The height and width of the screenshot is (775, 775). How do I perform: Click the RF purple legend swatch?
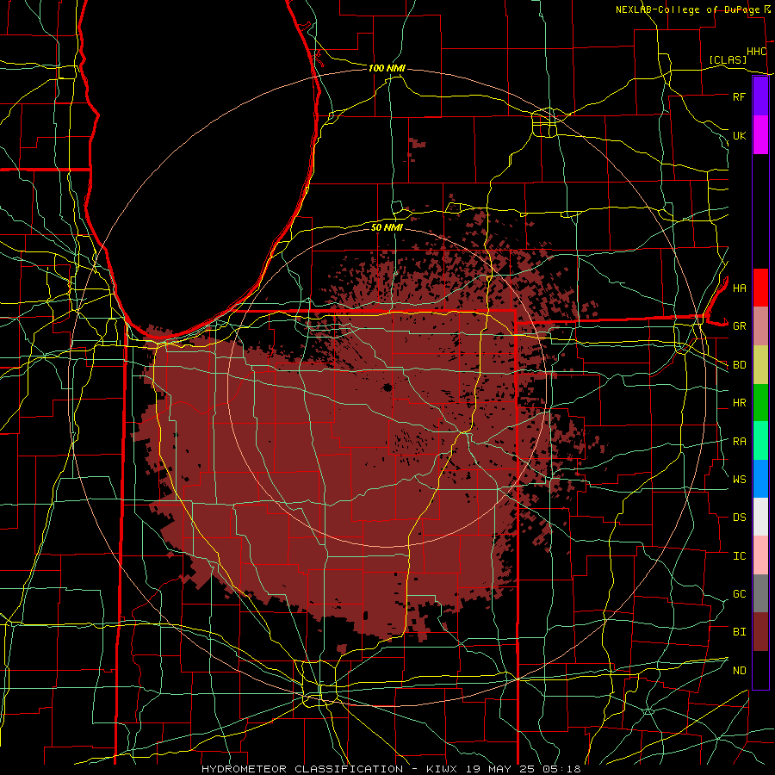tap(760, 96)
